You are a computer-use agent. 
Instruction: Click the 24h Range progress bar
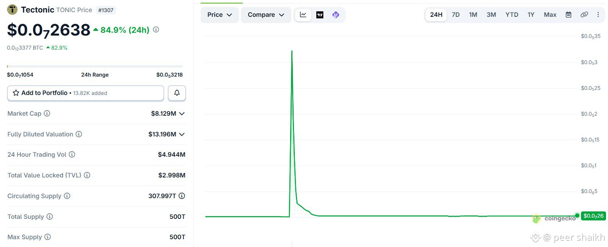(95, 66)
